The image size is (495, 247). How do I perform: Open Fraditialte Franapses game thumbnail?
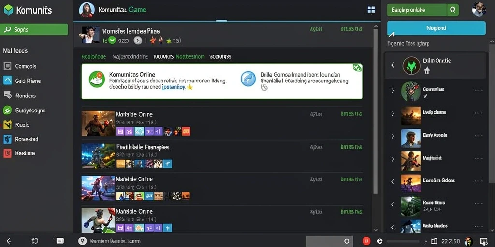98,156
